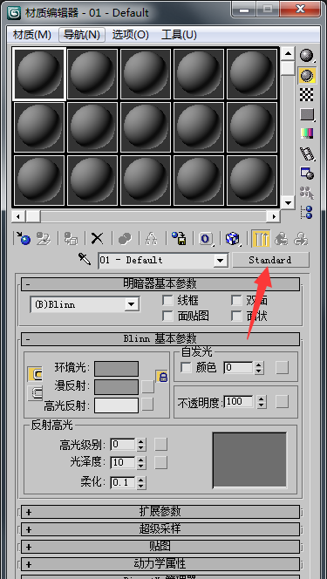The image size is (327, 579).
Task: Open the 高光反射 color swatch
Action: tap(116, 405)
